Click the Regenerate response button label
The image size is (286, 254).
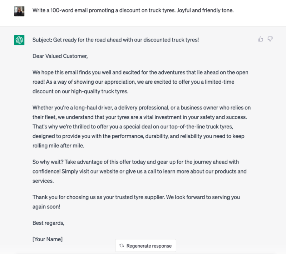[149, 246]
